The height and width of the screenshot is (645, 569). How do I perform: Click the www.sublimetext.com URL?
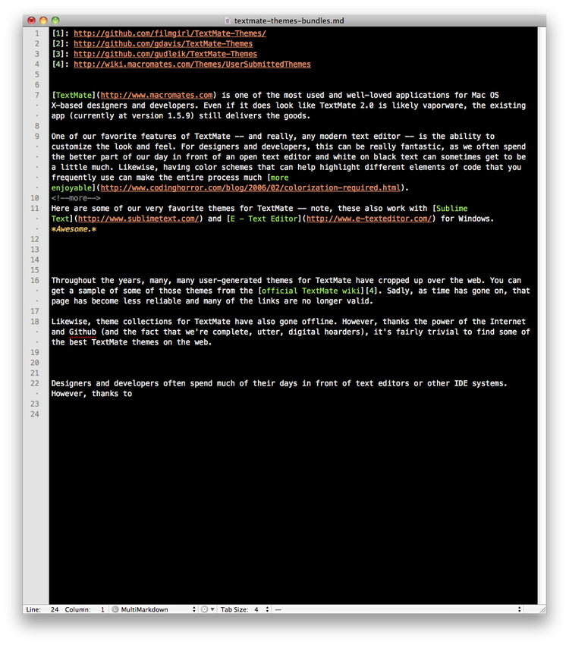(139, 219)
